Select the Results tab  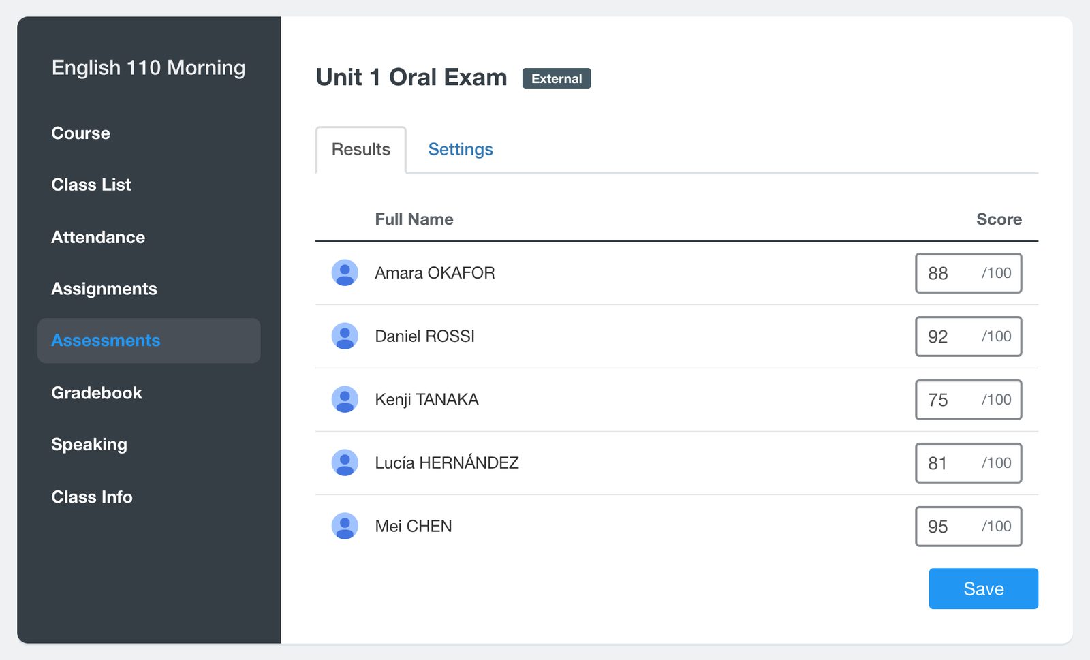point(361,150)
